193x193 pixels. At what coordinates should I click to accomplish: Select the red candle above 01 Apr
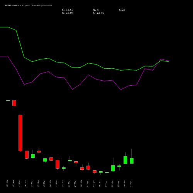[88, 168]
